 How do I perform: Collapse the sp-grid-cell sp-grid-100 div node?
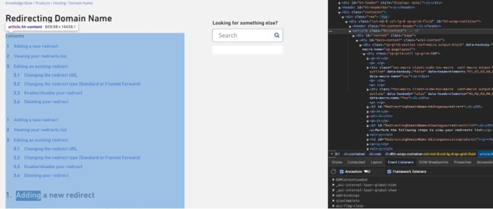[364, 54]
